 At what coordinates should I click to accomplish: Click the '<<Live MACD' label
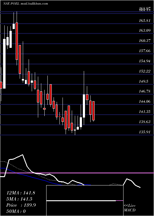[130, 208]
